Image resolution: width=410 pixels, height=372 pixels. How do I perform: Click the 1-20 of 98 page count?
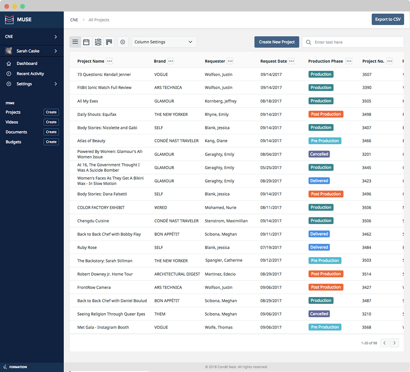point(369,343)
